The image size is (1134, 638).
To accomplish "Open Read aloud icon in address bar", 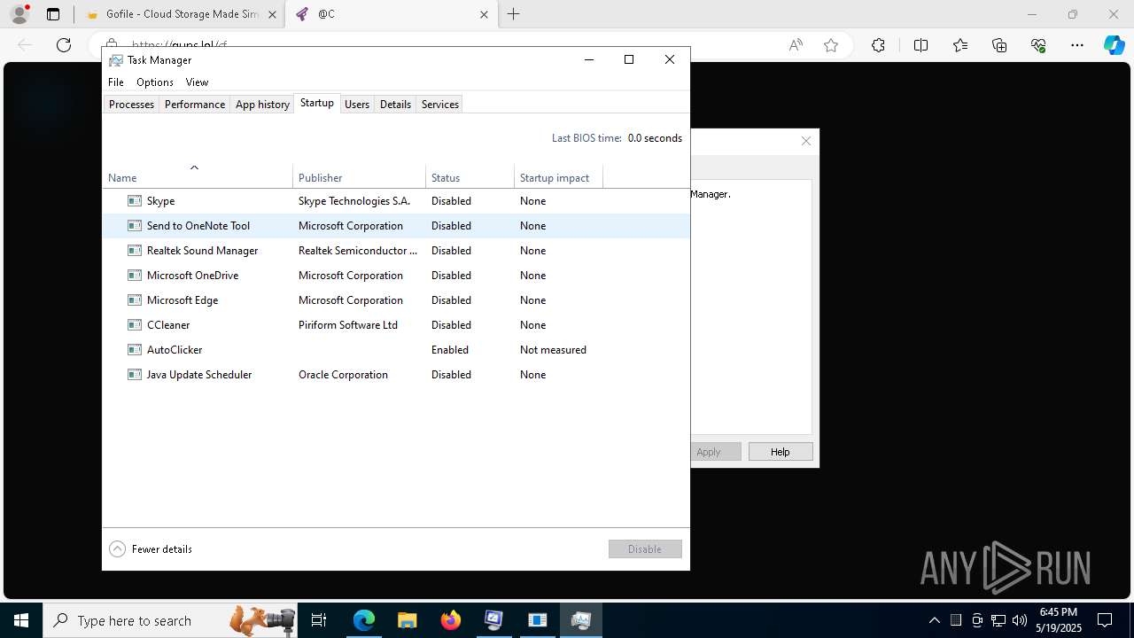I will click(x=796, y=45).
